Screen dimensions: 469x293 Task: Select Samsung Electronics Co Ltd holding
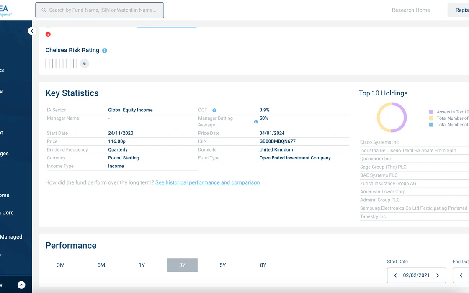[414, 208]
